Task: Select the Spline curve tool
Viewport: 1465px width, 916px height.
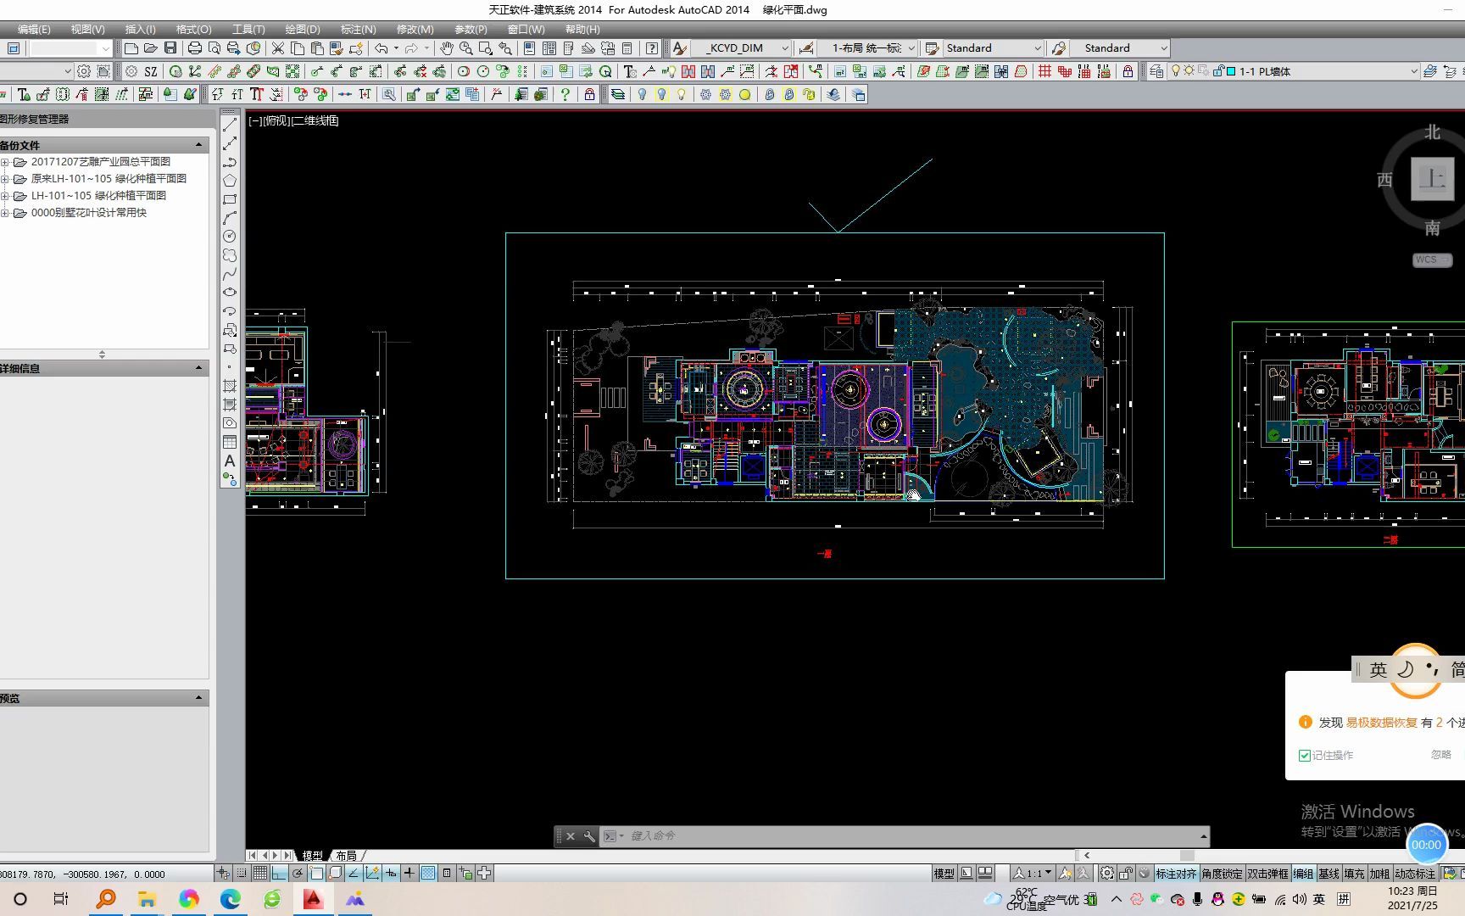Action: 230,274
